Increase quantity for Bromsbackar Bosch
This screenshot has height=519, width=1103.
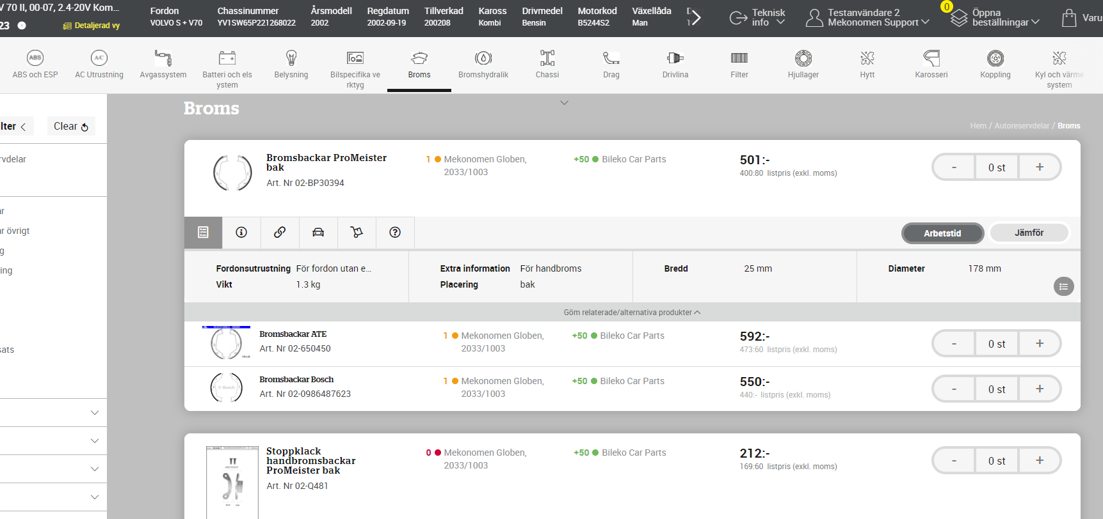1040,389
